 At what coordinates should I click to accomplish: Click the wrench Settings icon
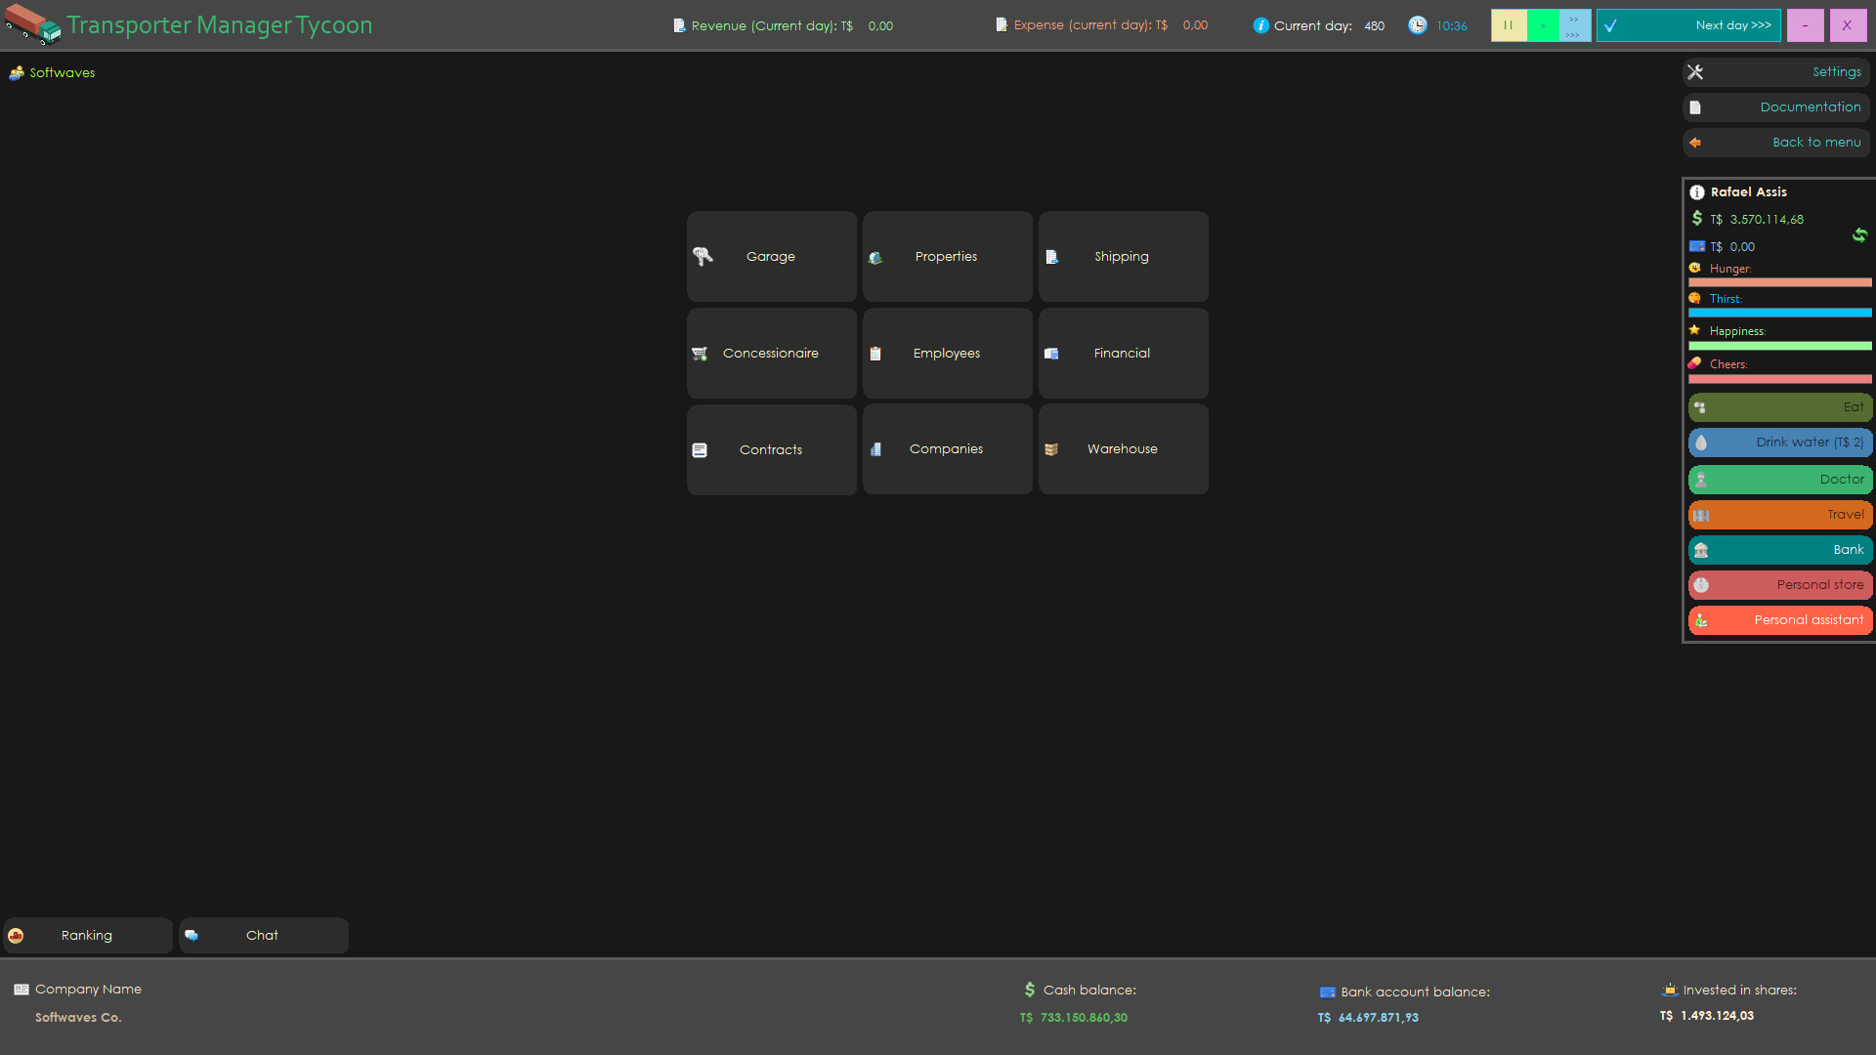tap(1695, 71)
